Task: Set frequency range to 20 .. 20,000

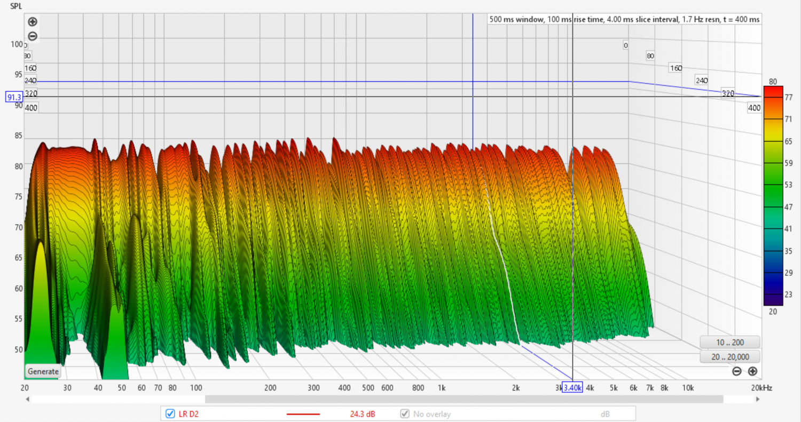Action: [x=729, y=357]
